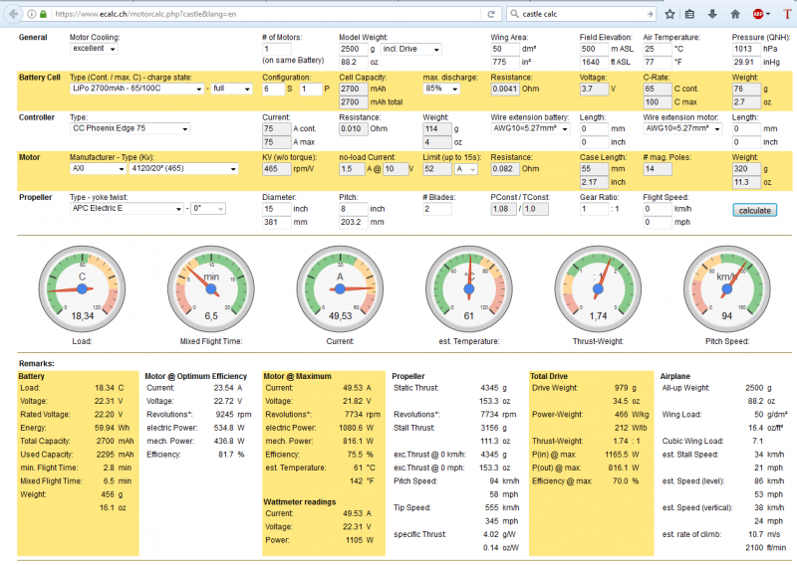Click the Model Weight grams input field
797x565 pixels.
pos(353,49)
